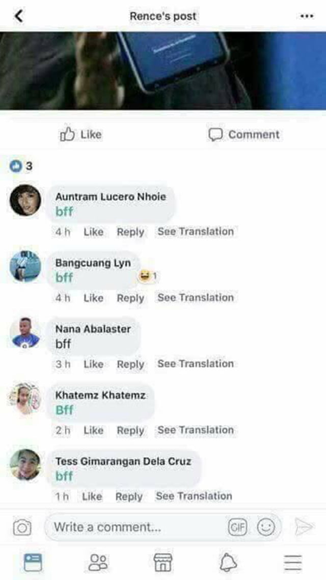Viewport: 326px width, 580px height.
Task: Tap the camera icon beside comment box
Action: 22,527
